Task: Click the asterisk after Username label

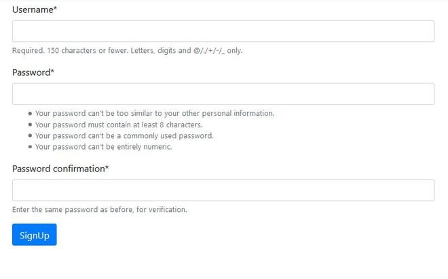Action: point(55,8)
